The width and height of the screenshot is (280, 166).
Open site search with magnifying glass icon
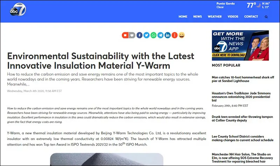[x=266, y=17]
